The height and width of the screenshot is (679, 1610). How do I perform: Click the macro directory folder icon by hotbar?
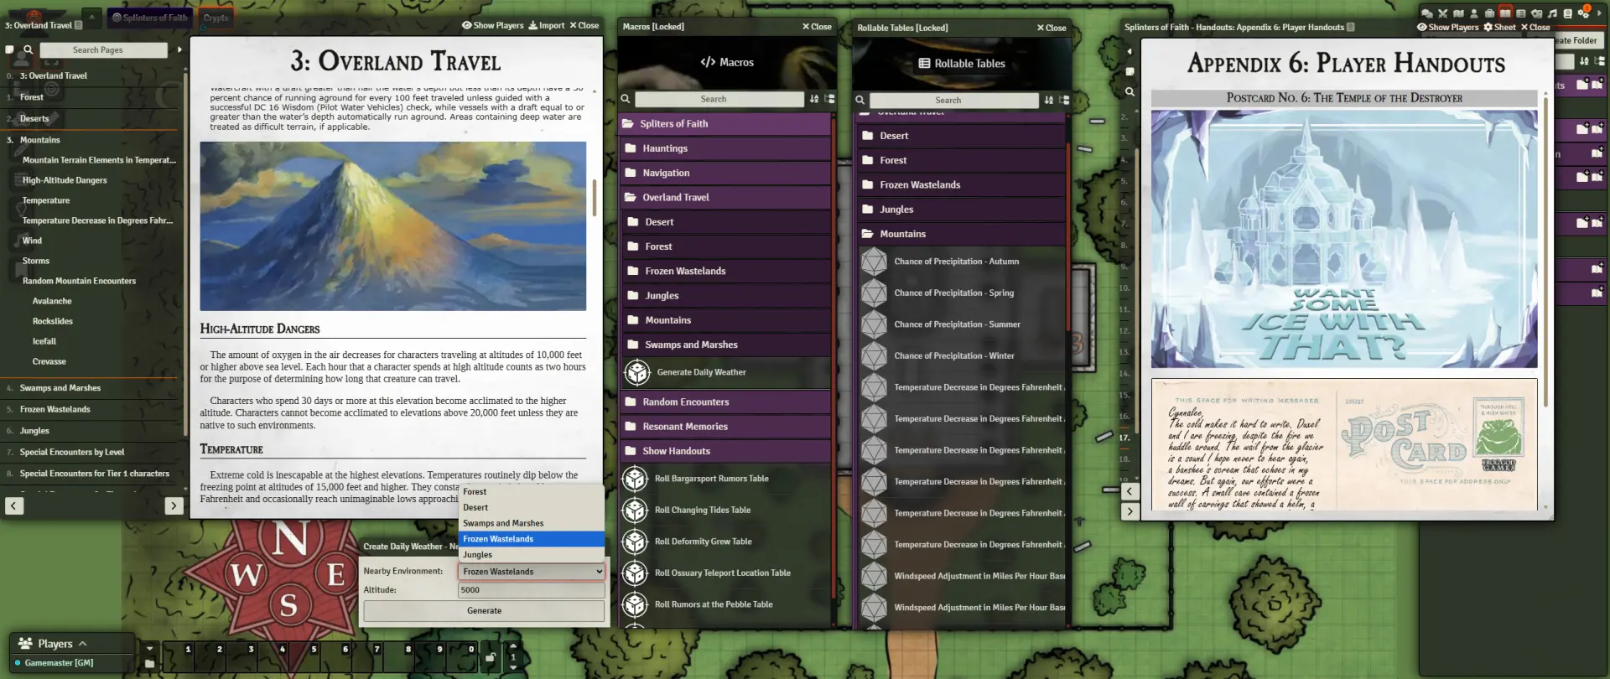149,664
